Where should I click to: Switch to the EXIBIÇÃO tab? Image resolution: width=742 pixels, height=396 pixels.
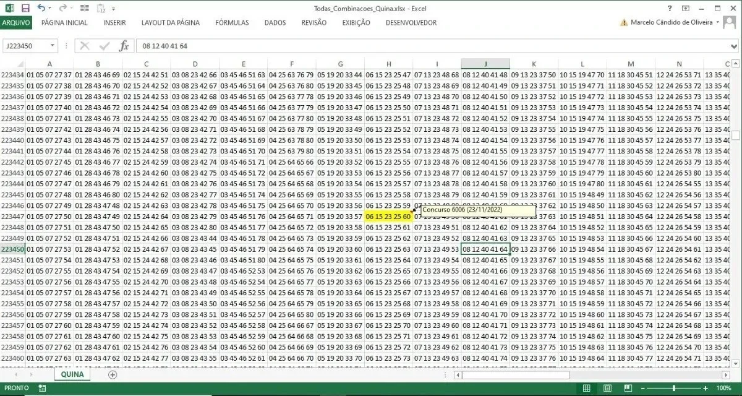(x=356, y=23)
